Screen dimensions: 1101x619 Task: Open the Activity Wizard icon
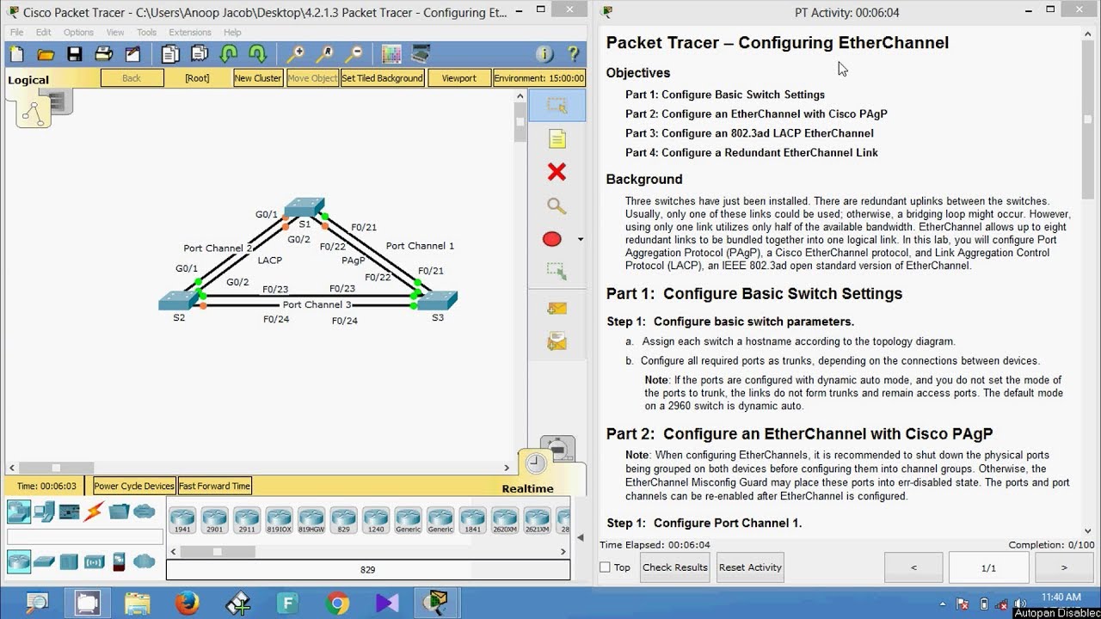132,54
